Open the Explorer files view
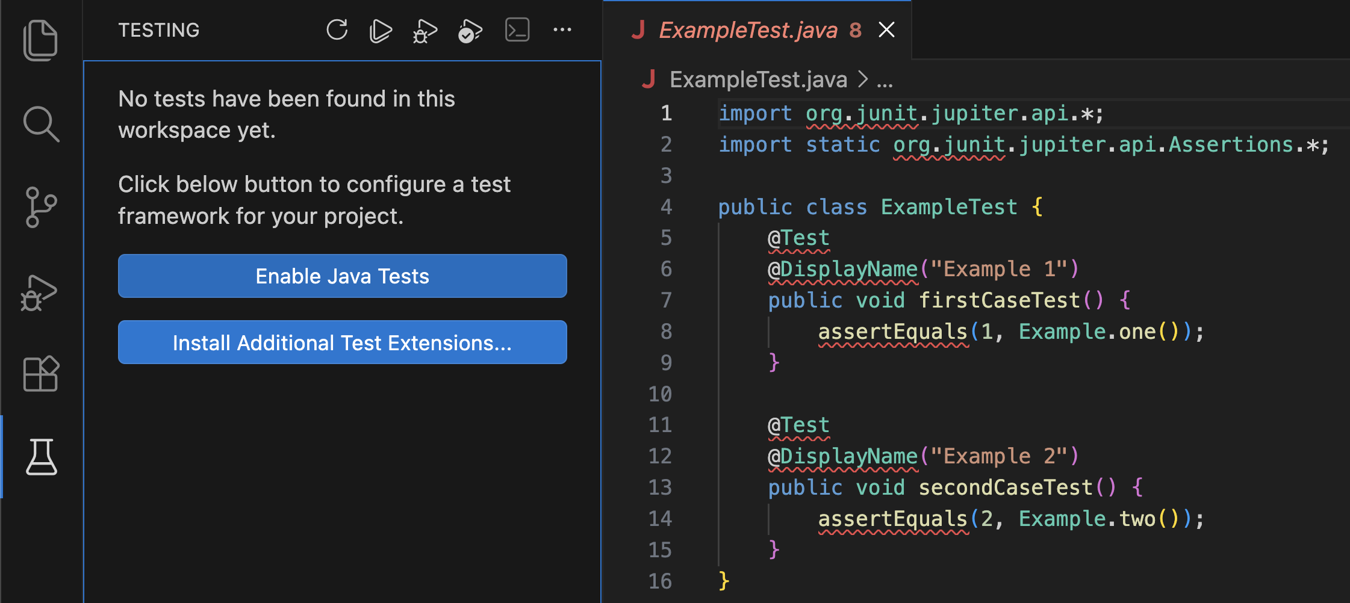The height and width of the screenshot is (603, 1350). [x=40, y=40]
